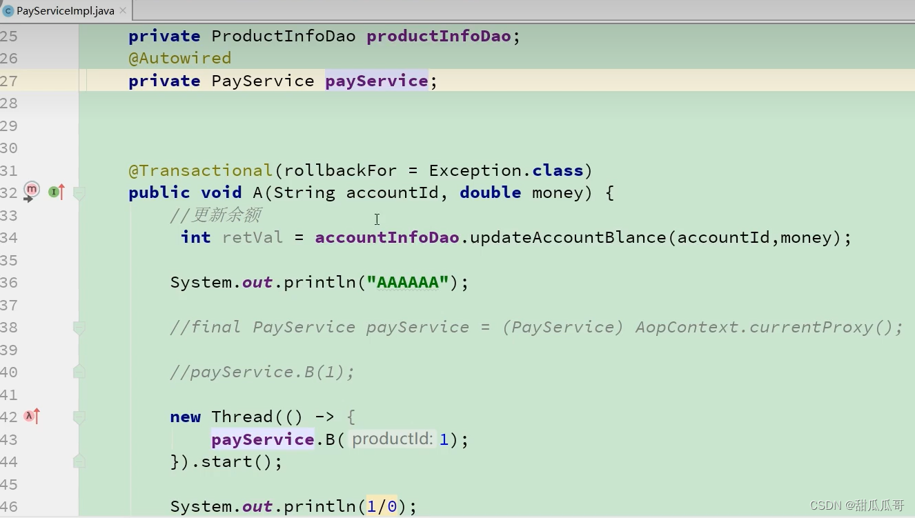Viewport: 915px width, 518px height.
Task: Click the method gutter icon on line 32
Action: click(x=31, y=190)
